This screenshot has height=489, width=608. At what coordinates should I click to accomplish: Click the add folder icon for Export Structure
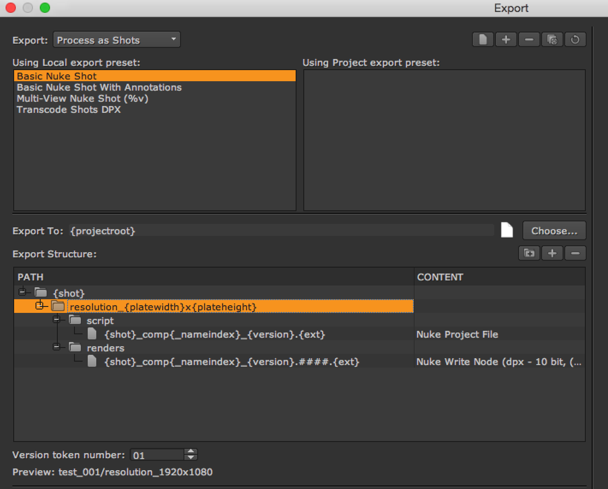[x=529, y=253]
